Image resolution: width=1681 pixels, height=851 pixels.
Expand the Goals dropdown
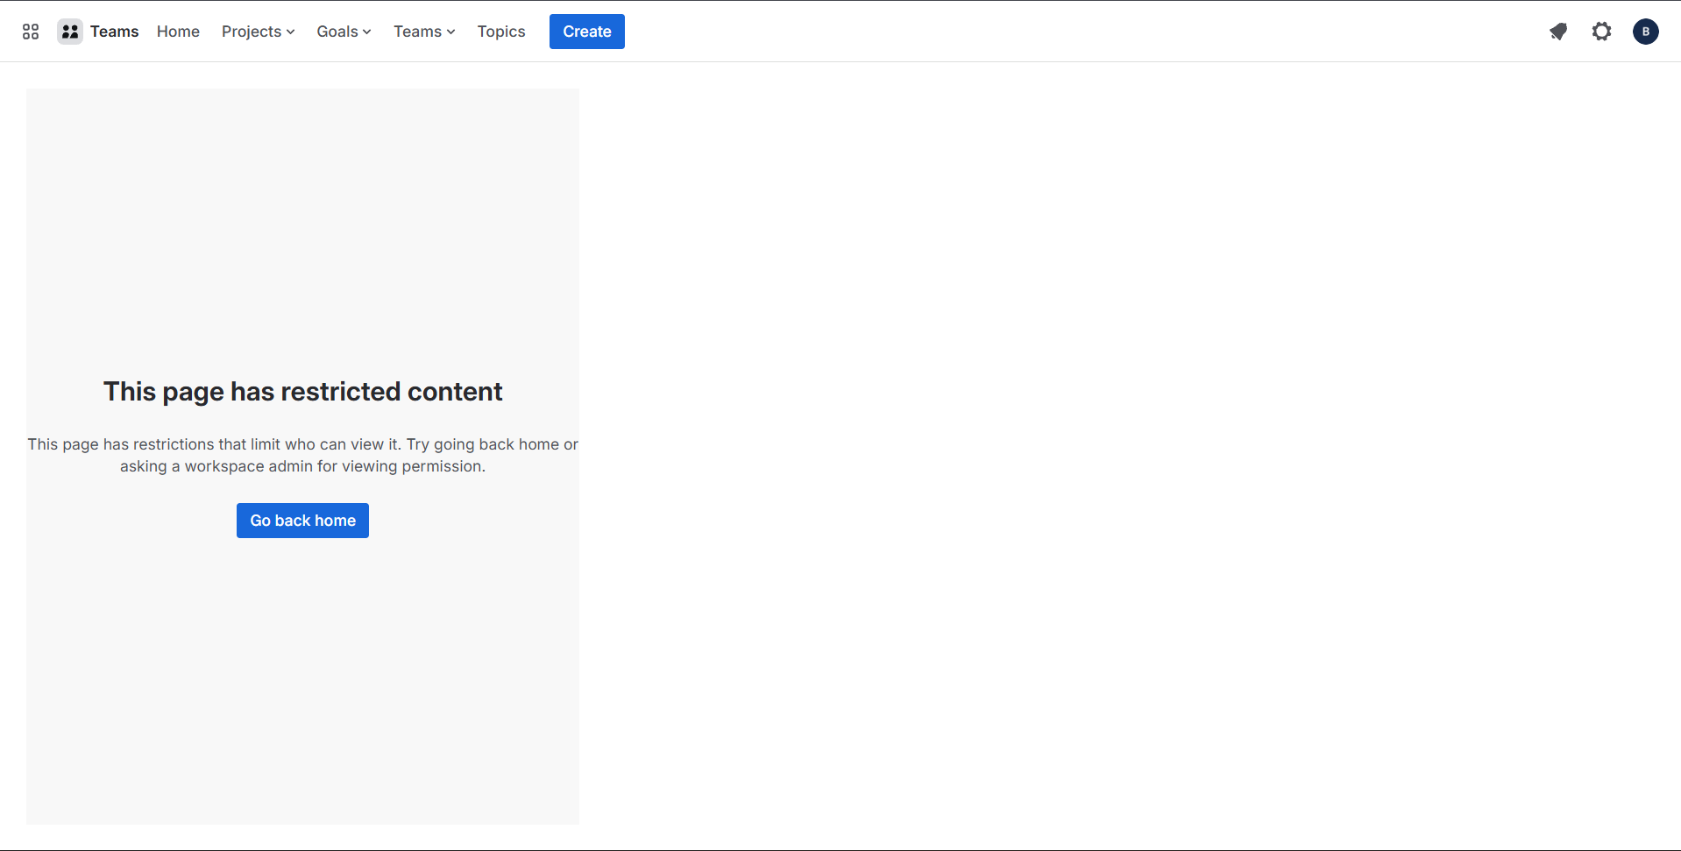tap(337, 32)
